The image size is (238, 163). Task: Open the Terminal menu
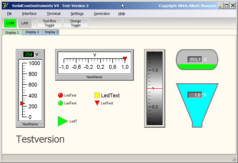54,14
